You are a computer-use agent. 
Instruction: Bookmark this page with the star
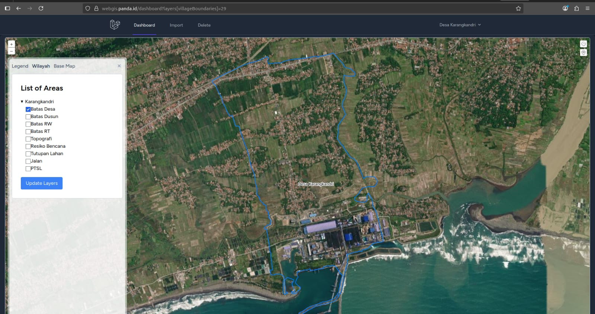(518, 8)
